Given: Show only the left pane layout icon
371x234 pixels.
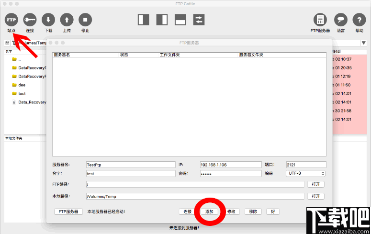Looking at the screenshot, I should point(144,20).
